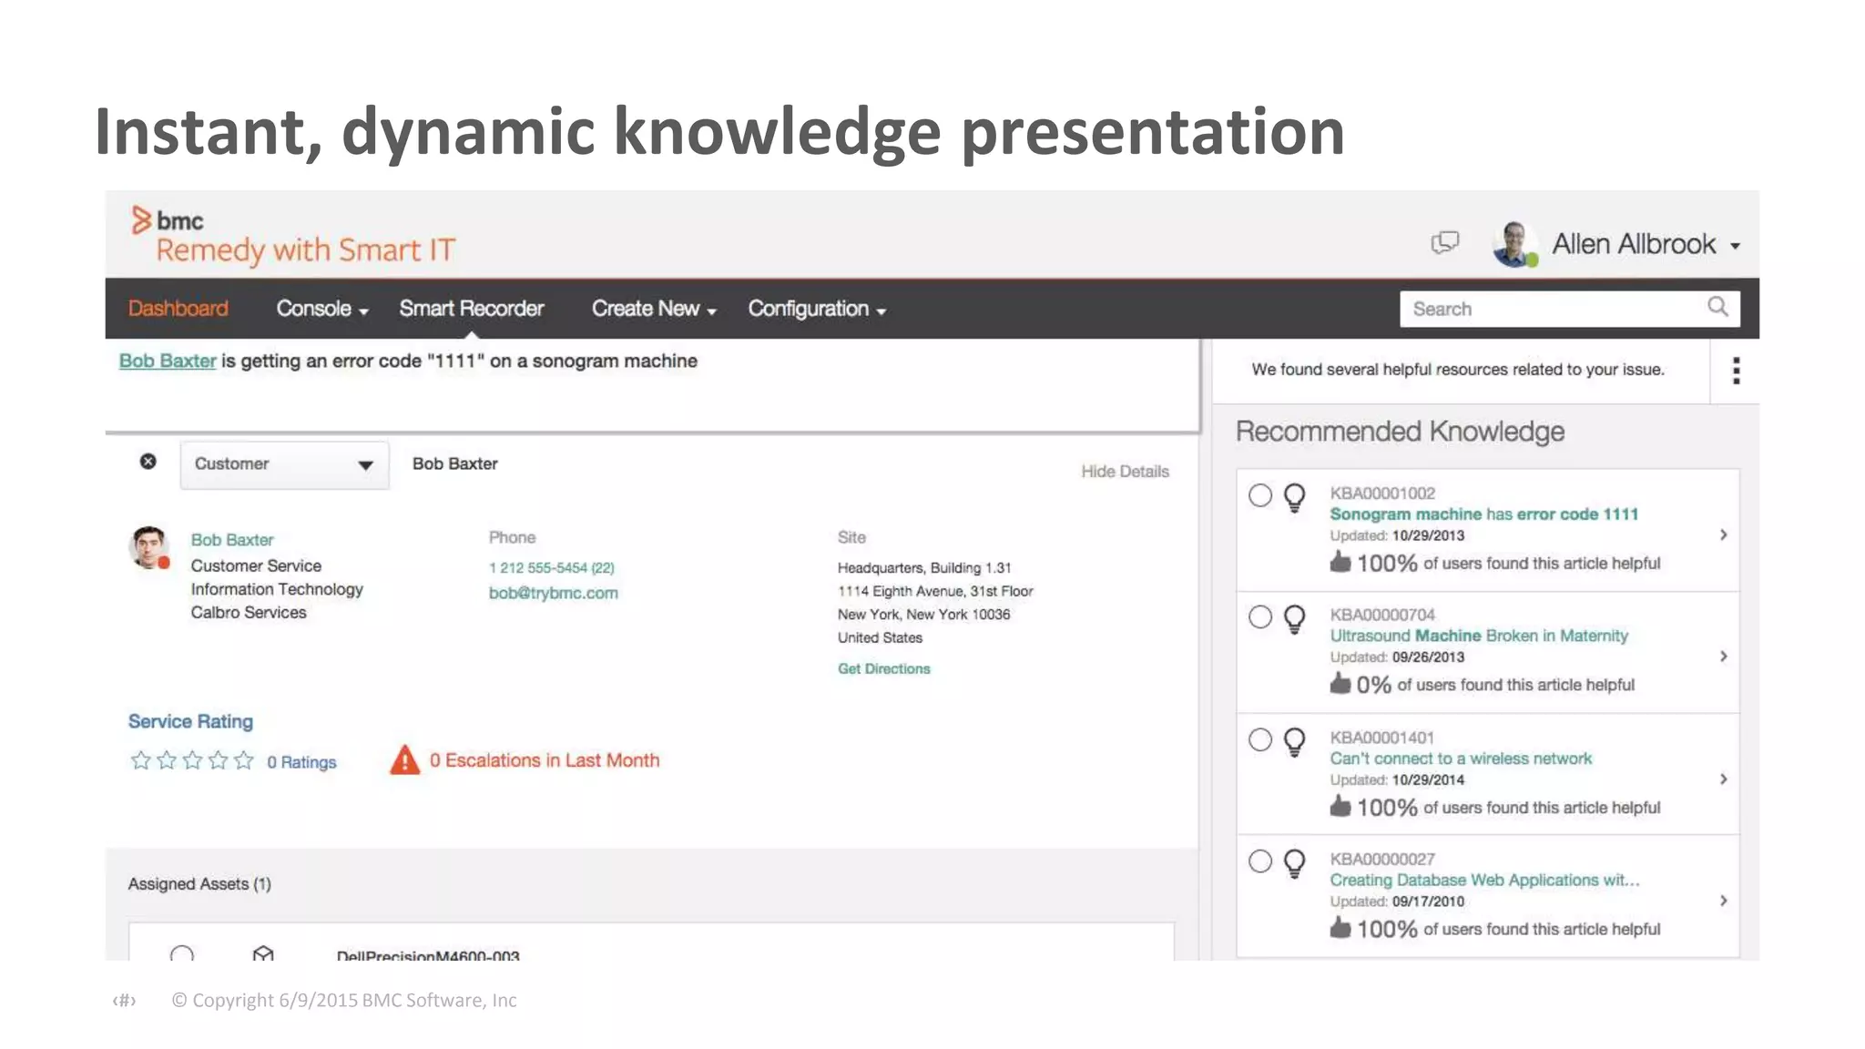Click the third service rating star

tap(192, 760)
